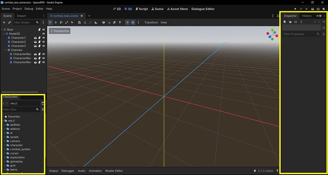This screenshot has height=175, width=328.
Task: Toggle visibility of the Root node
Action: click(44, 30)
